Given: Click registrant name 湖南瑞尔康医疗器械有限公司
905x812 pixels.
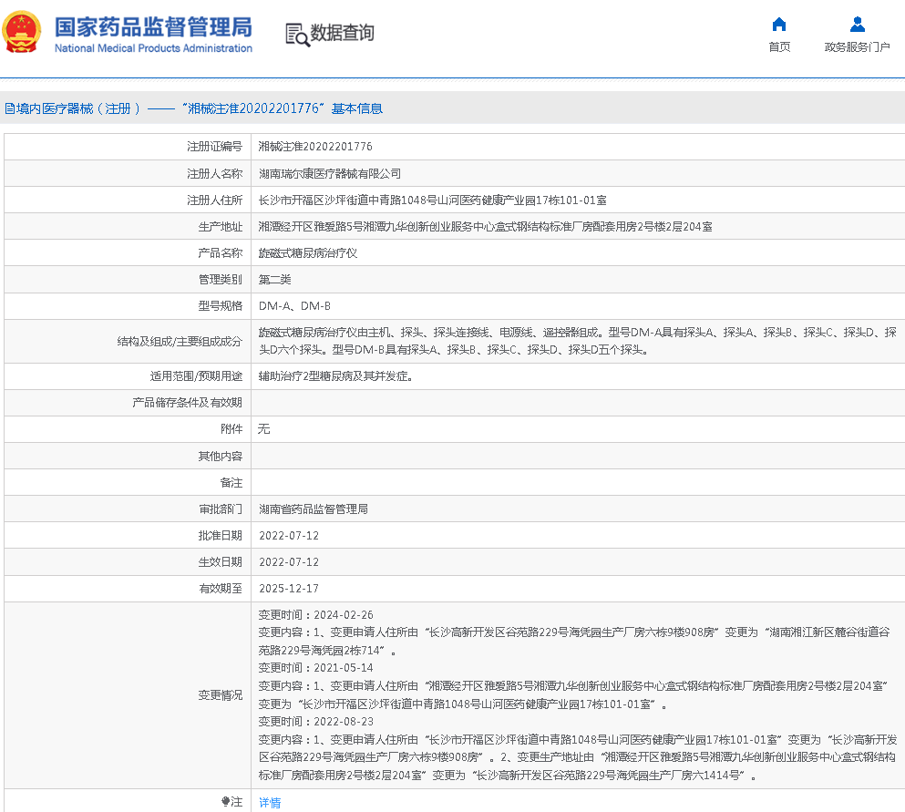Looking at the screenshot, I should (x=330, y=173).
